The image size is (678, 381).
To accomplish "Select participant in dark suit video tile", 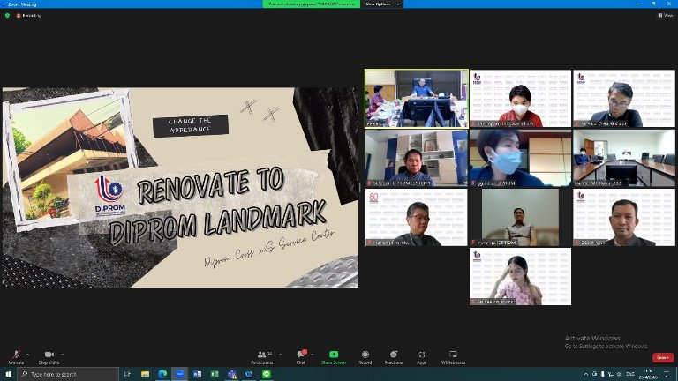I will pyautogui.click(x=624, y=217).
